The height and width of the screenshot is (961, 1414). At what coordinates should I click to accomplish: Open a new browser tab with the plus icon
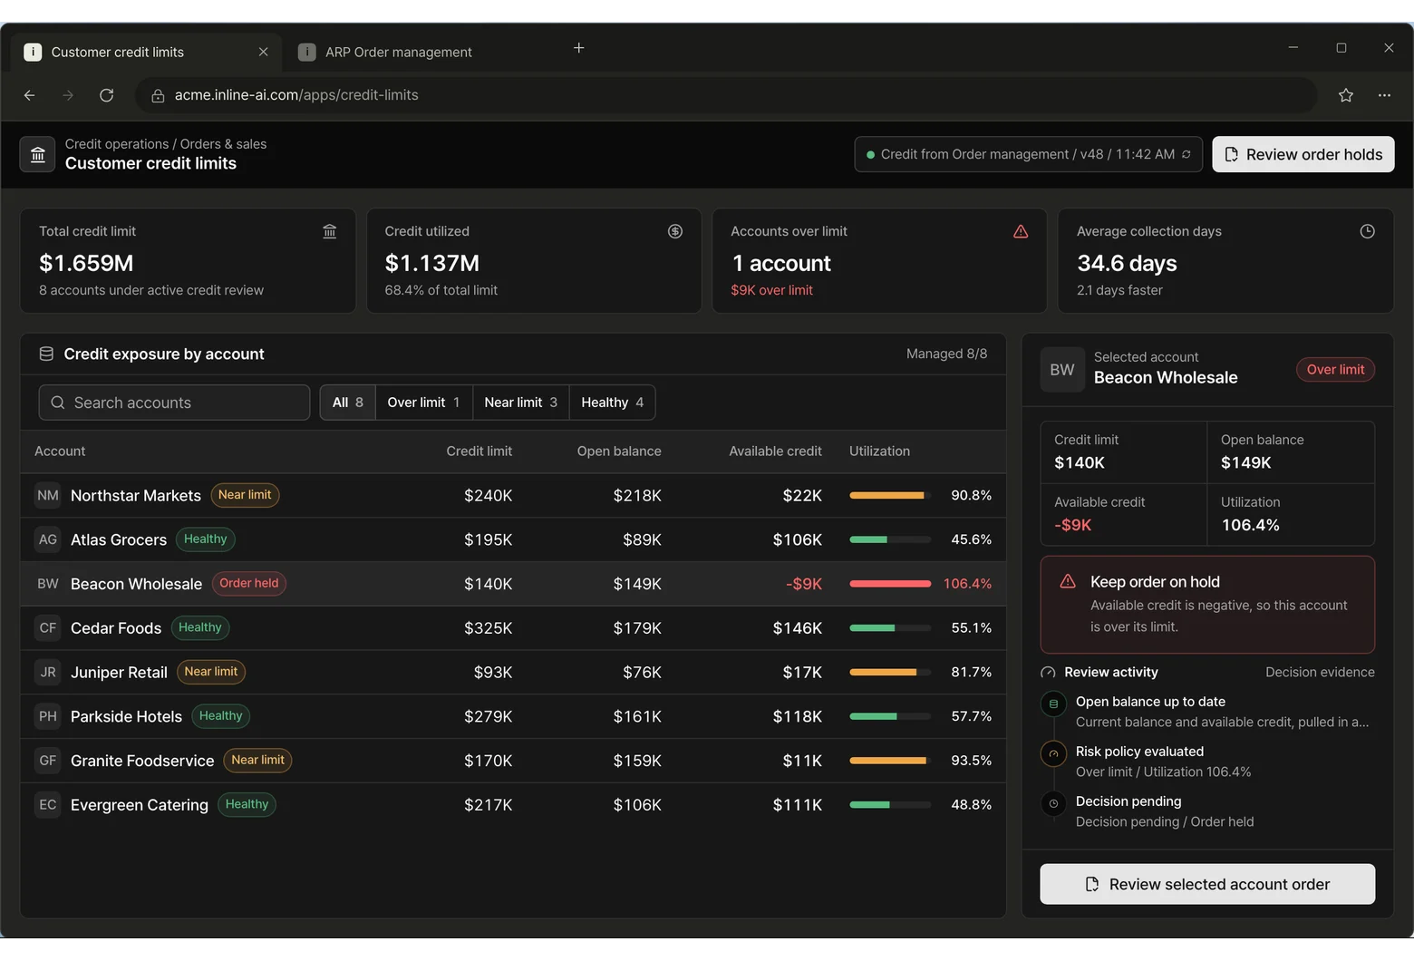(579, 47)
